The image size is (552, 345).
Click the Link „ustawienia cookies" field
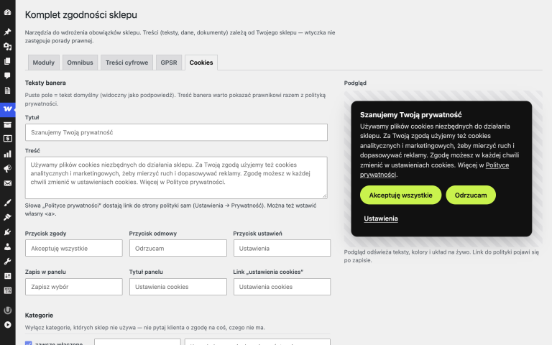282,287
